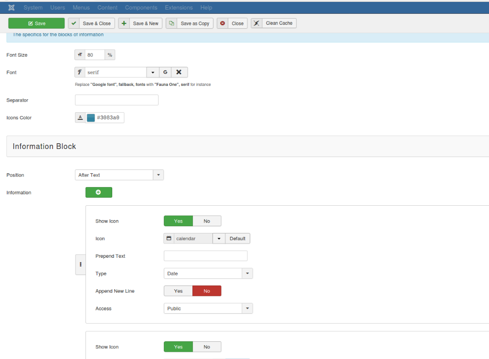This screenshot has width=489, height=359.
Task: Click the Joomla logo icon
Action: [11, 8]
